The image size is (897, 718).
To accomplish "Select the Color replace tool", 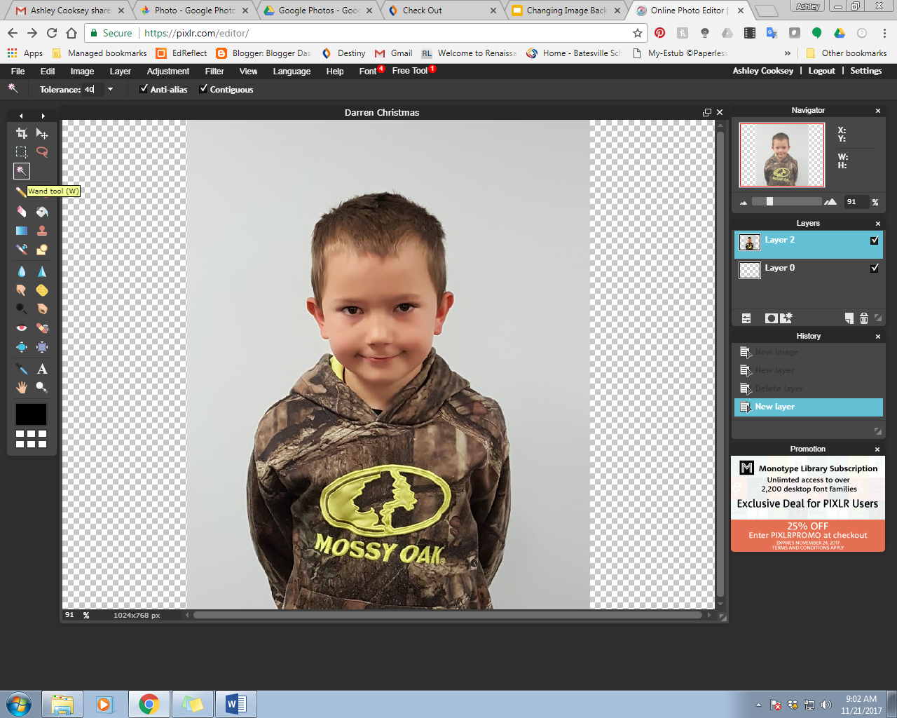I will [22, 250].
